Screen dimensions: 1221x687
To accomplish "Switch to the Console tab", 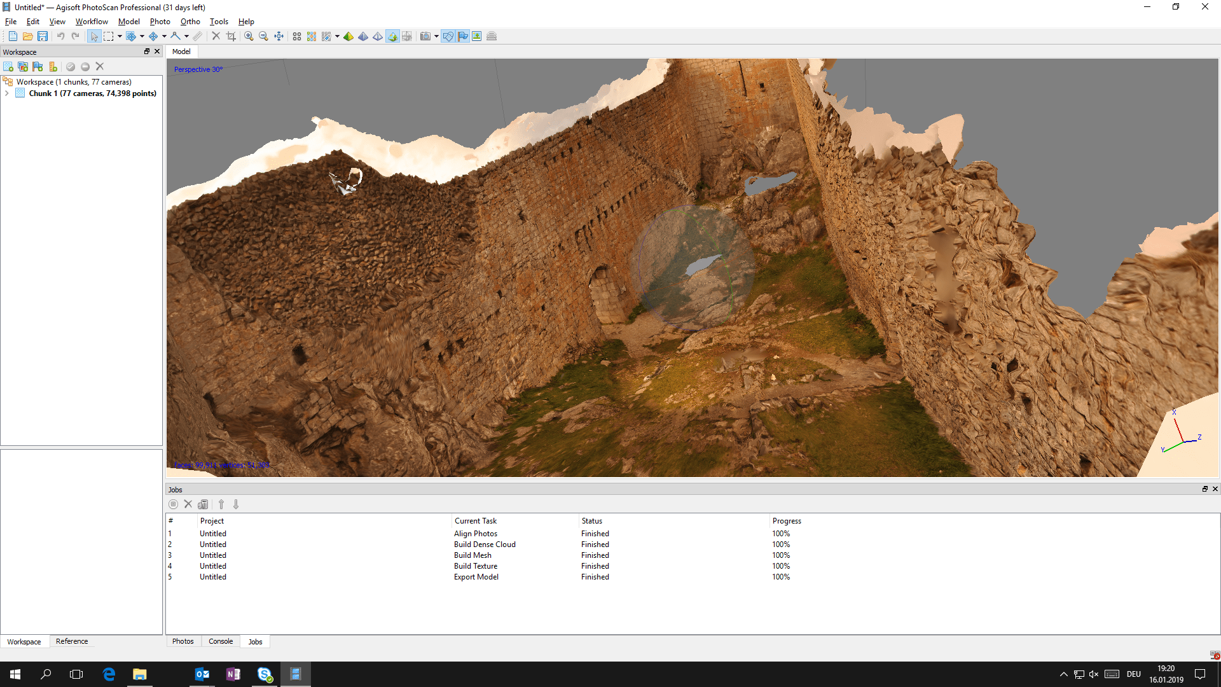I will click(221, 641).
